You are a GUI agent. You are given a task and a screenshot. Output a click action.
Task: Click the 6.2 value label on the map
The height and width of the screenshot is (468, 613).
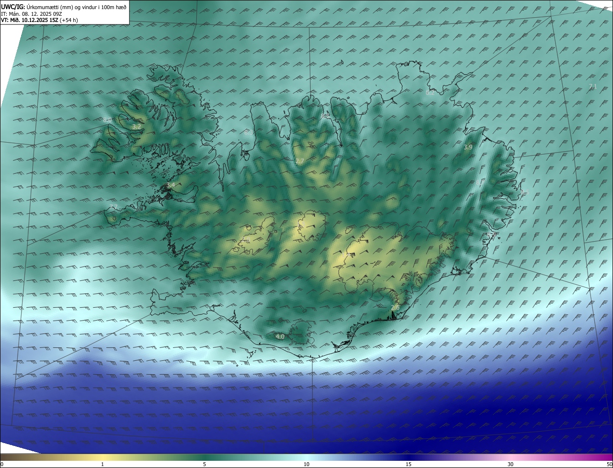click(430, 93)
